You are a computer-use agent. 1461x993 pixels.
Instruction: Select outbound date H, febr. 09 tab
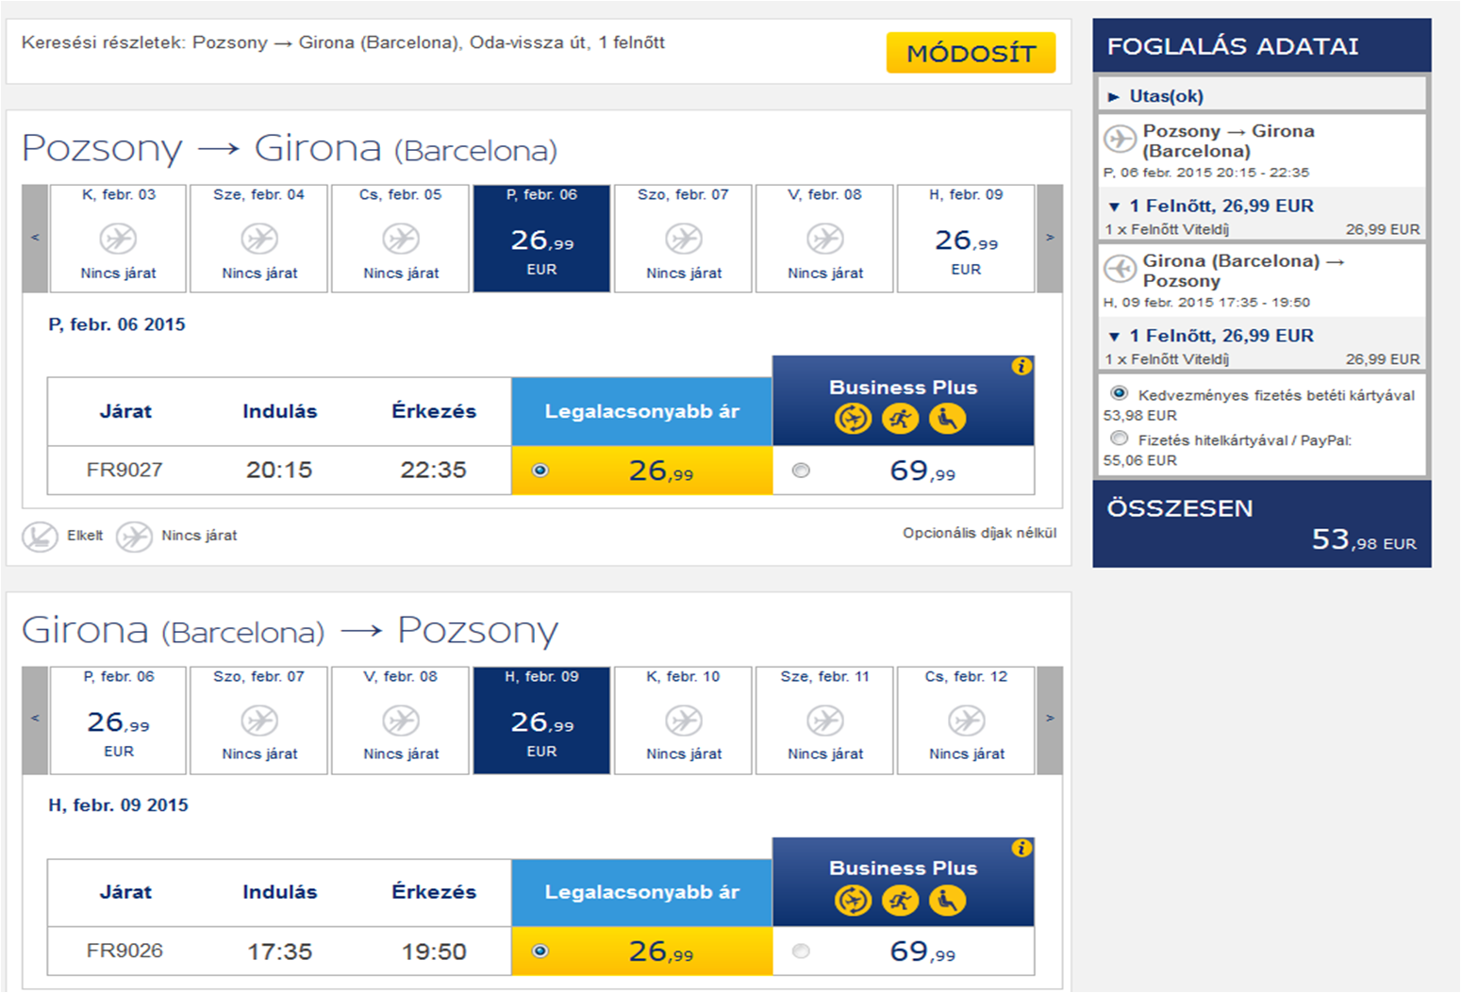coord(966,239)
